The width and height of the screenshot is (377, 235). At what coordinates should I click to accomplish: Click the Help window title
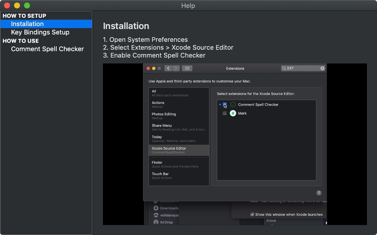[188, 6]
